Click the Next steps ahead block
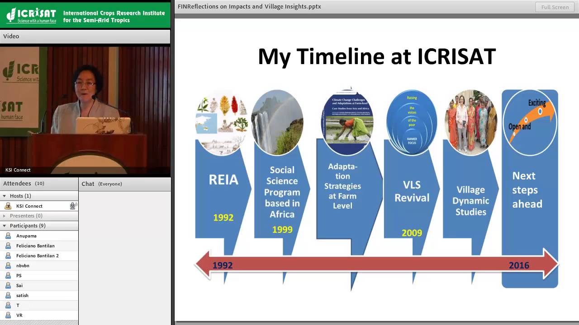This screenshot has height=325, width=579. tap(530, 190)
